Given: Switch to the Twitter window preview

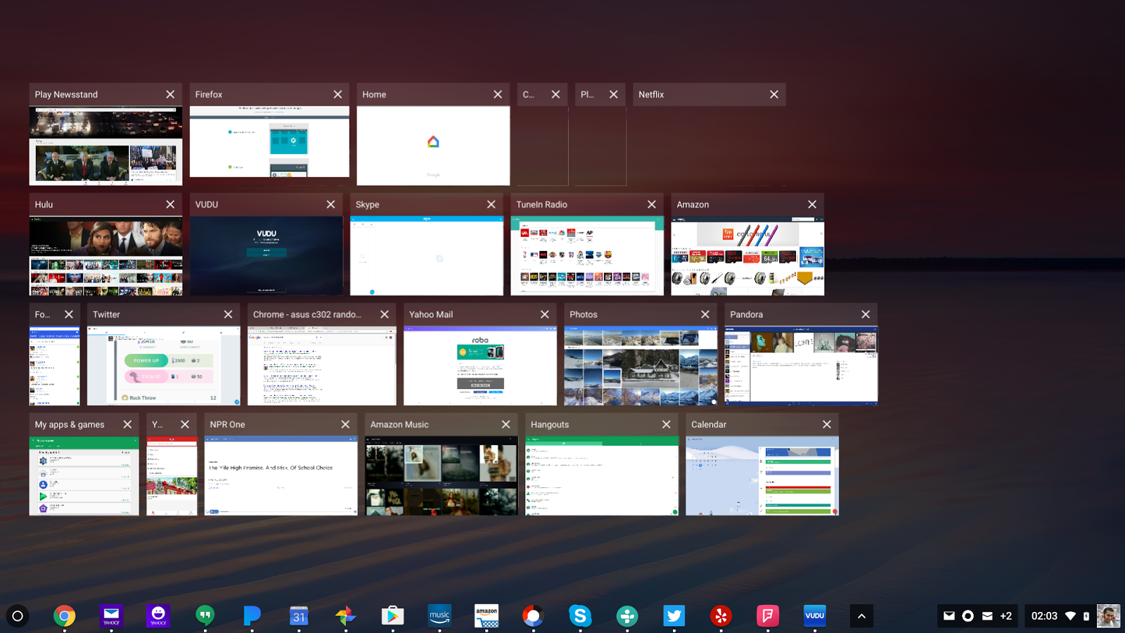Looking at the screenshot, I should 164,354.
